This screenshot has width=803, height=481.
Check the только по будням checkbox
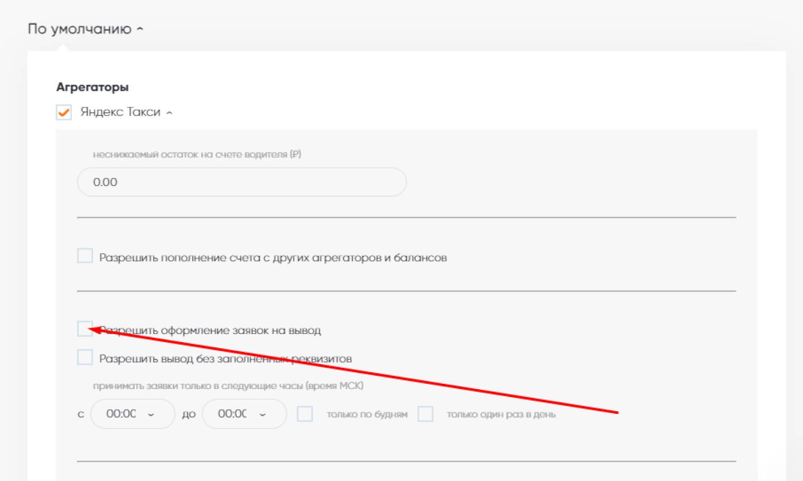pyautogui.click(x=305, y=414)
